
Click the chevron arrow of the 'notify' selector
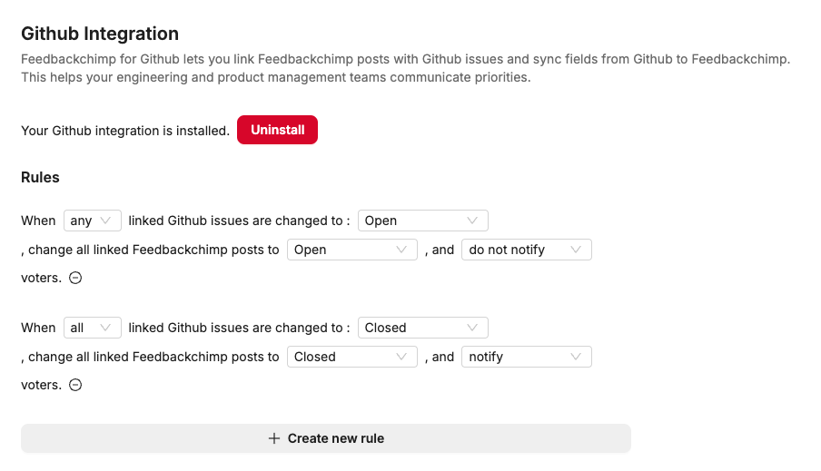tap(576, 357)
